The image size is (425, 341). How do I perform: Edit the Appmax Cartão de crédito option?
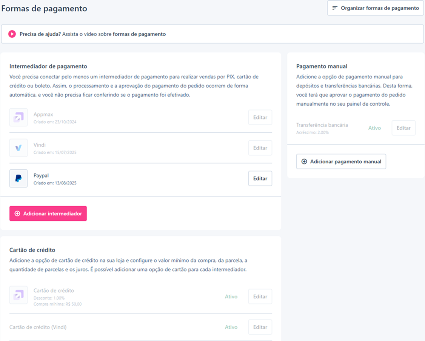point(260,296)
